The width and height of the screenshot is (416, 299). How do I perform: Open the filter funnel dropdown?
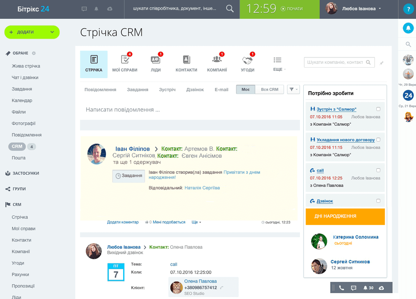293,89
